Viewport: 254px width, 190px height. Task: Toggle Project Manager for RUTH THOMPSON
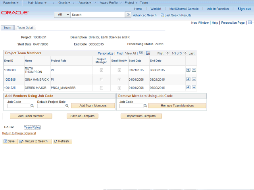tap(102, 70)
